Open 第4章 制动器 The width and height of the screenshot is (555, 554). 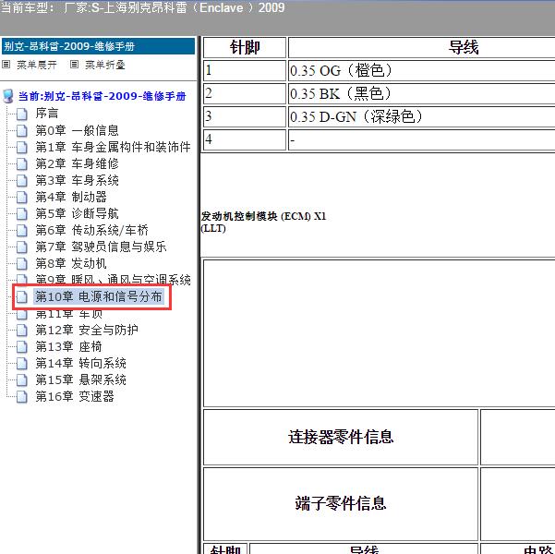(71, 197)
